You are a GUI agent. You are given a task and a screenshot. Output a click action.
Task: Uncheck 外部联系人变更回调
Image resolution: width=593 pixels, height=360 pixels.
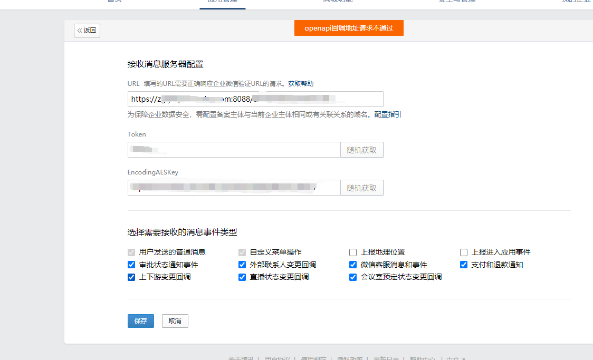point(242,264)
